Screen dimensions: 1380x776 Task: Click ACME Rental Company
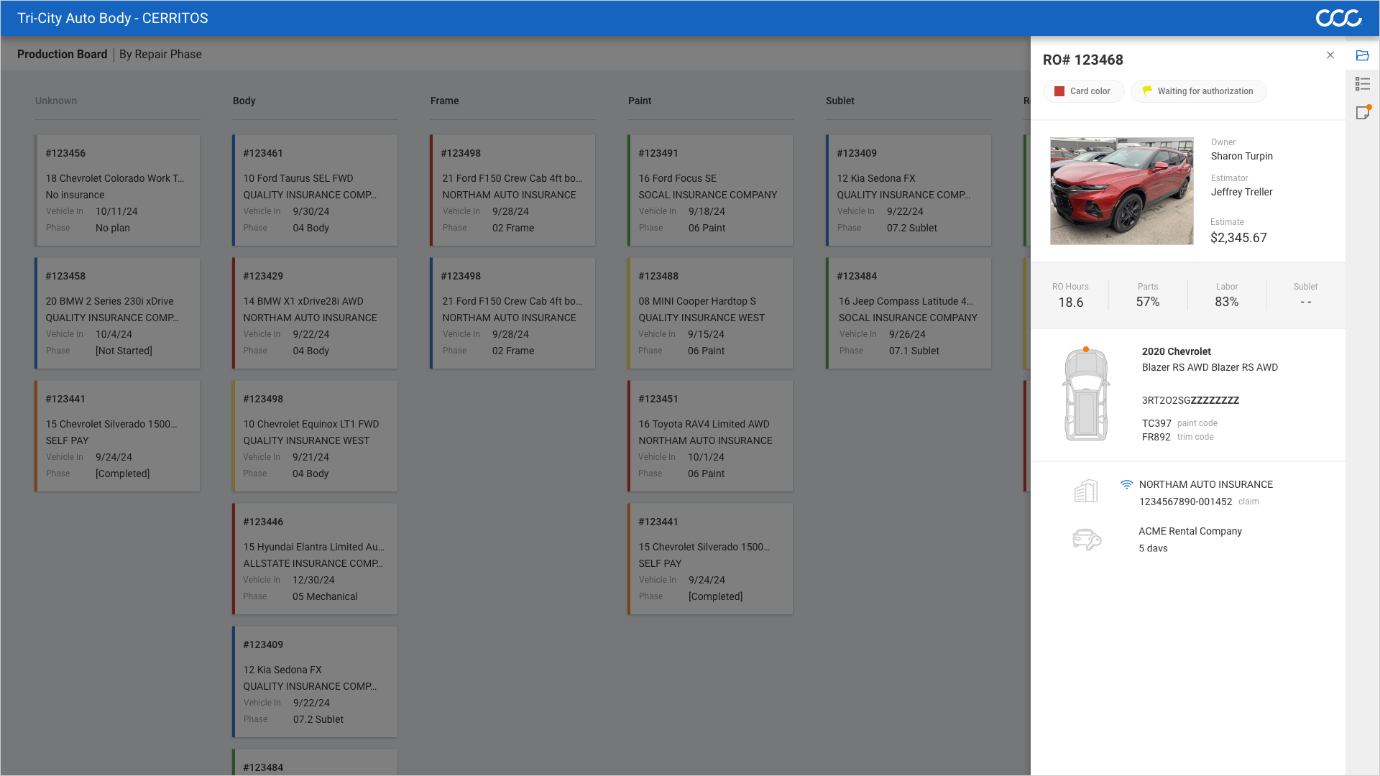pyautogui.click(x=1190, y=531)
